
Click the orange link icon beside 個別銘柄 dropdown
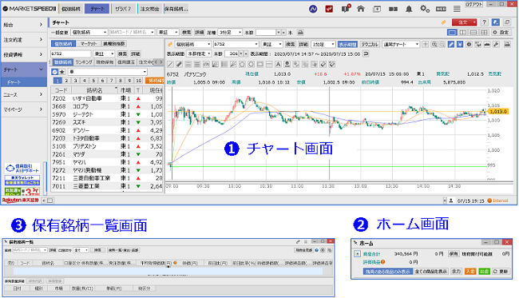pos(170,44)
